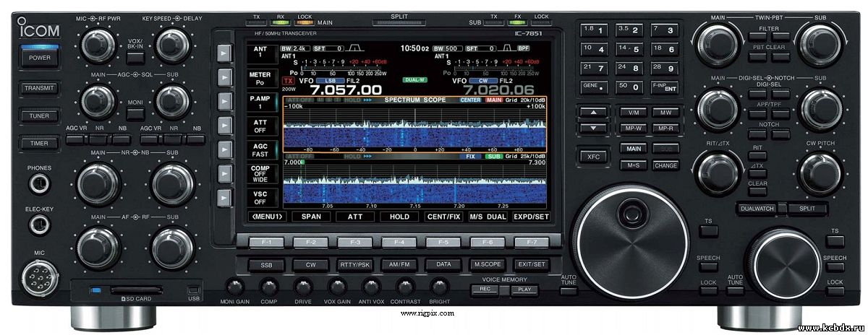Push the F-4 function key
The width and height of the screenshot is (868, 335).
pyautogui.click(x=399, y=242)
